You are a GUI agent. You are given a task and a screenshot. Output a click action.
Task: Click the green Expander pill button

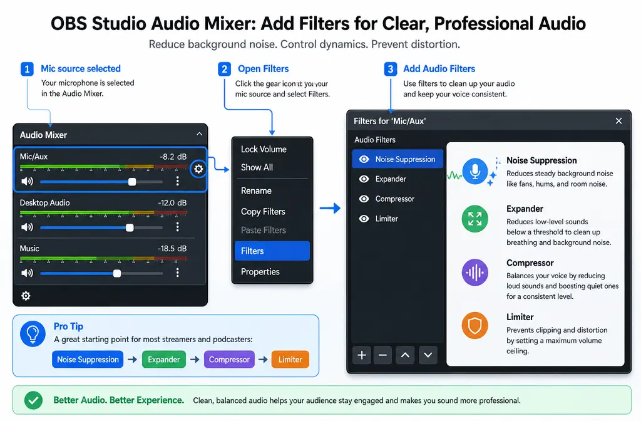[x=164, y=359]
